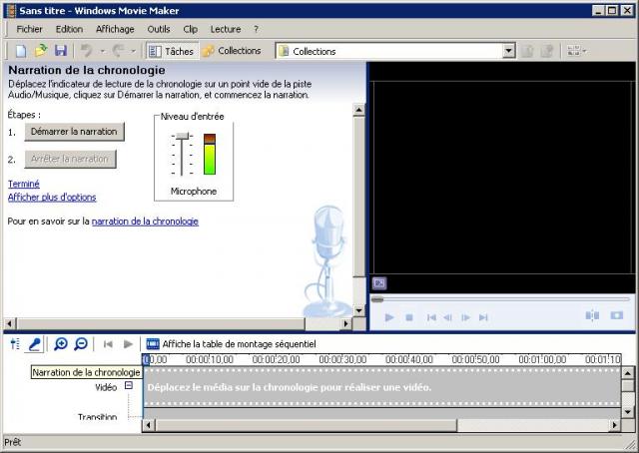Toggle the Collections pane button

pyautogui.click(x=232, y=51)
